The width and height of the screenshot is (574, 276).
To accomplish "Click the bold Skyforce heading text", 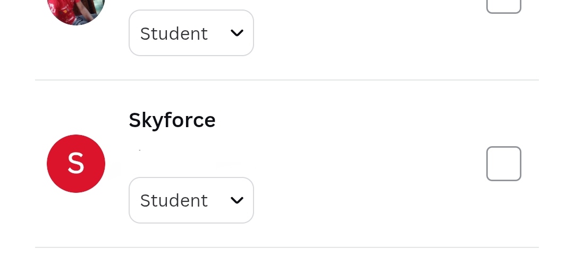I will point(172,120).
